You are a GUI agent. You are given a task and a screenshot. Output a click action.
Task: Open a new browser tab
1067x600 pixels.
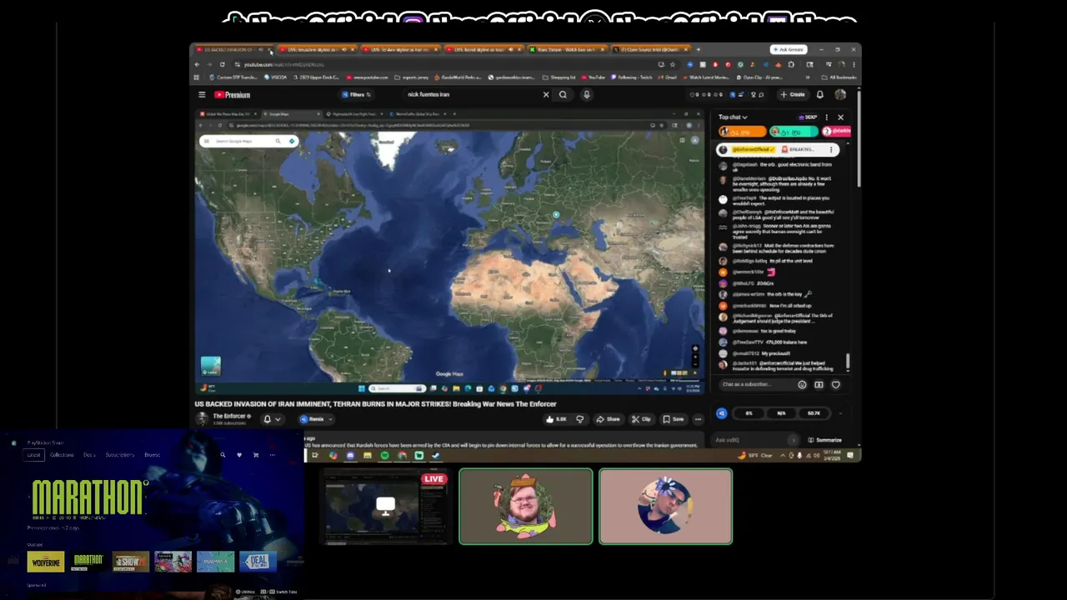pos(699,50)
